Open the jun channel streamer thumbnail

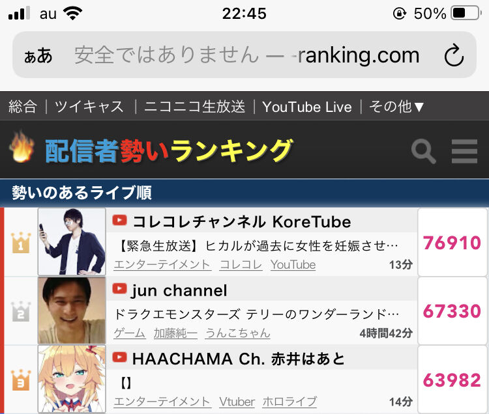72,310
